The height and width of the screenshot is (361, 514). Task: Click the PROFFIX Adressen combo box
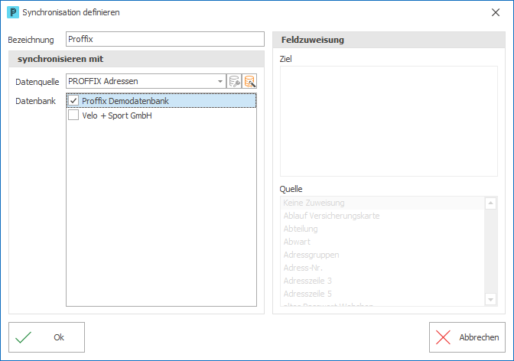pyautogui.click(x=146, y=81)
